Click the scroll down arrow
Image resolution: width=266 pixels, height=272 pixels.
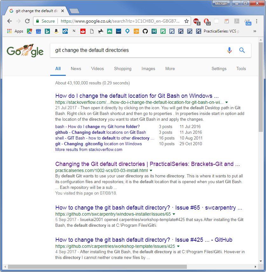click(261, 261)
